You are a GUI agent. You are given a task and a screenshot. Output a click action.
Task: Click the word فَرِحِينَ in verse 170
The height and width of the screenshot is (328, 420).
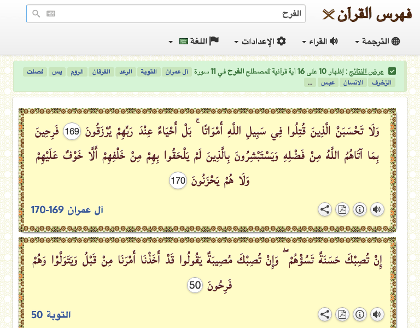pos(47,132)
